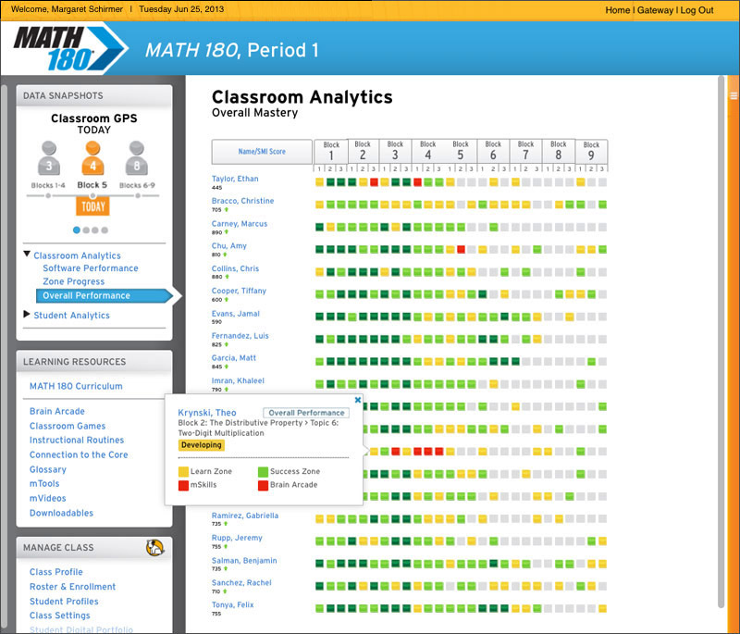740x634 pixels.
Task: Click the orange side panel handle icon
Action: [734, 96]
